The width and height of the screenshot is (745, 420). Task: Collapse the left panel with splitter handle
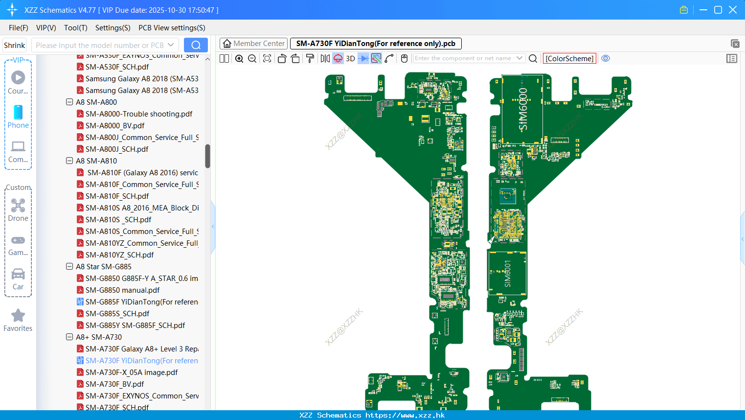point(213,226)
